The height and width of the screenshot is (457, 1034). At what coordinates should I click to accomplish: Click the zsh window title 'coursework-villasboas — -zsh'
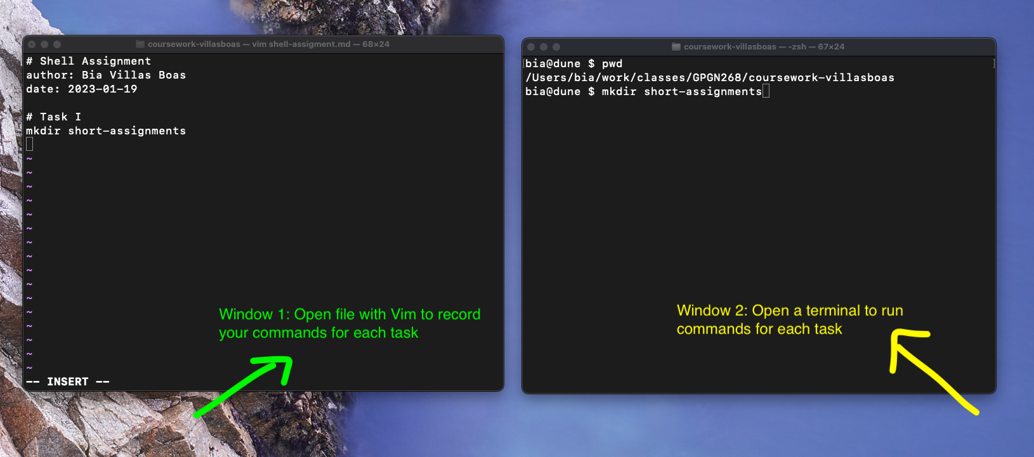click(x=745, y=47)
